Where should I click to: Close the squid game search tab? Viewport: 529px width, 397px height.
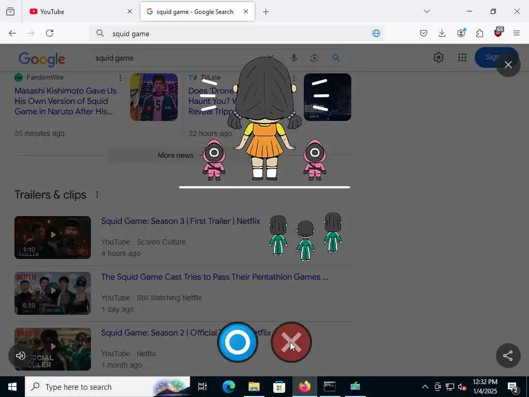point(246,11)
